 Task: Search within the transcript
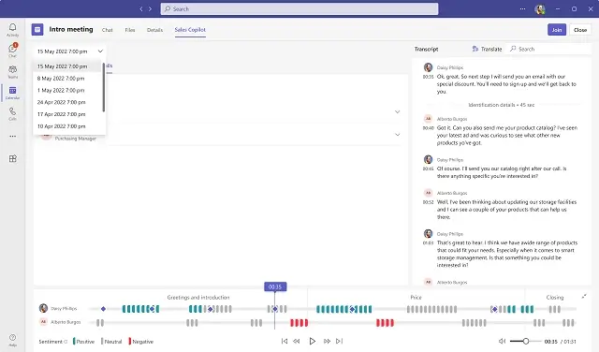(549, 49)
